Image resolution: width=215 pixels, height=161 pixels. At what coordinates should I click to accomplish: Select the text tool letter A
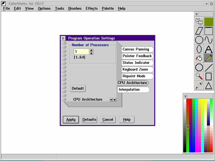pos(209,49)
